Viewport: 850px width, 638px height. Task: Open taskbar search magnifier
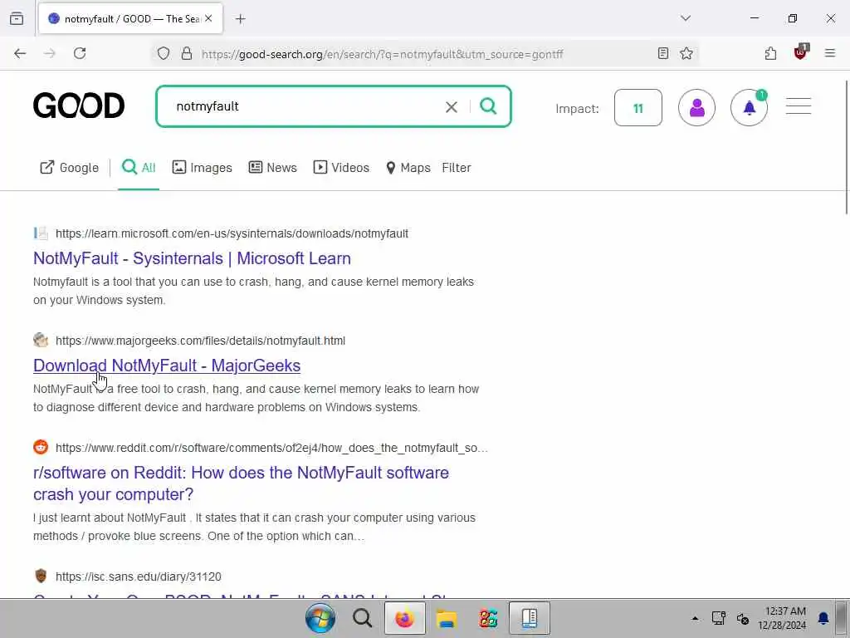(362, 618)
